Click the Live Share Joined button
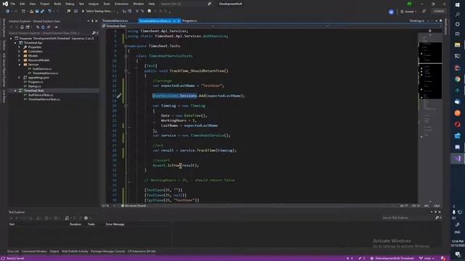 [x=408, y=12]
